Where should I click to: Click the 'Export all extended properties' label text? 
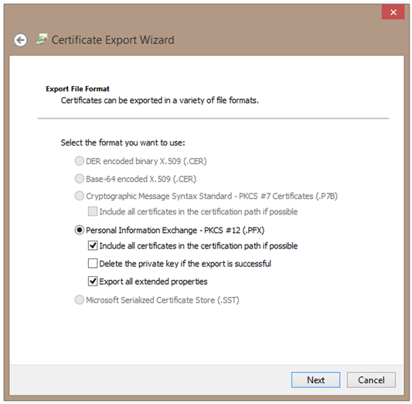(x=153, y=282)
